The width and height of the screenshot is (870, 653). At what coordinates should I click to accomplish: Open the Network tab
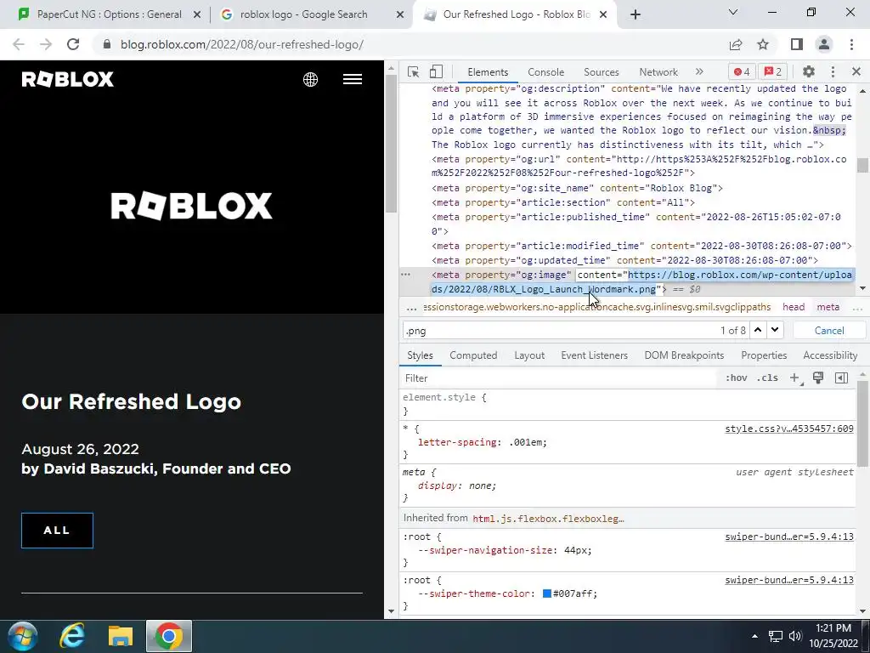pos(658,72)
